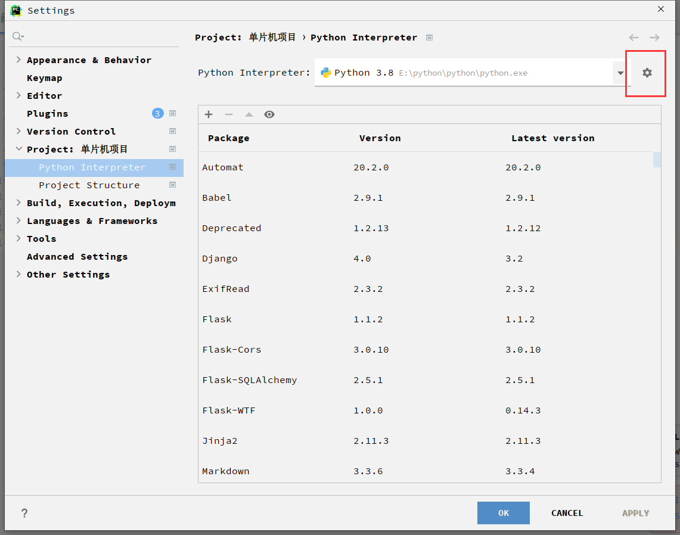The width and height of the screenshot is (680, 535).
Task: Confirm settings with the OK button
Action: pos(503,512)
